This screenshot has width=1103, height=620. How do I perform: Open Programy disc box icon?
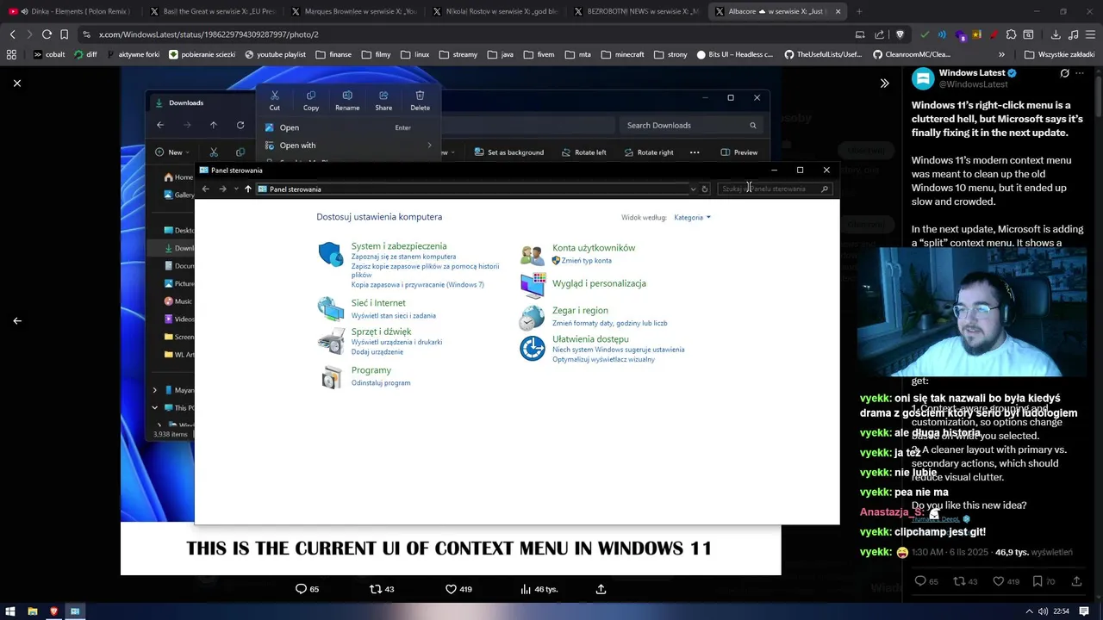click(330, 376)
